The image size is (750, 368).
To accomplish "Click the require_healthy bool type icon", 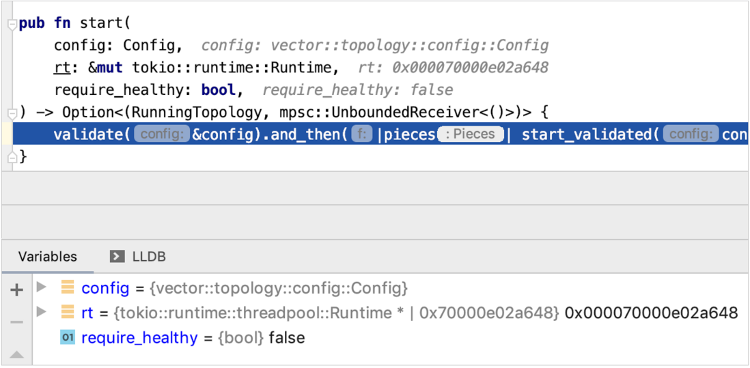I will (68, 337).
